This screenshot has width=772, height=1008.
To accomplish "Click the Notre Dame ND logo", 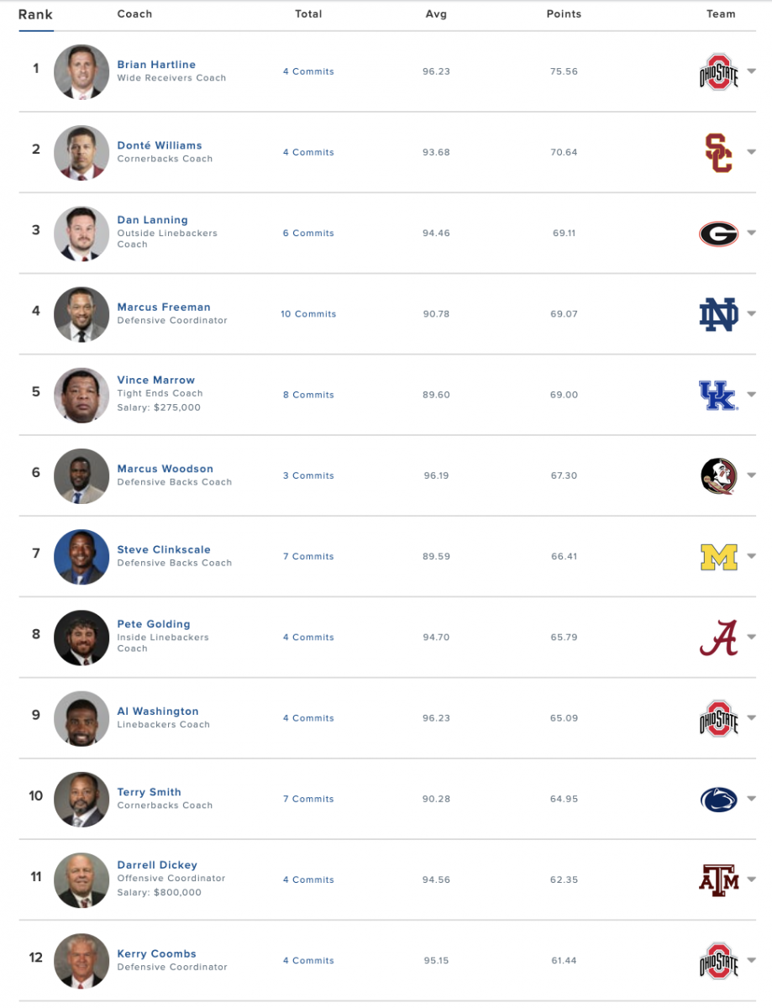I will click(x=718, y=314).
